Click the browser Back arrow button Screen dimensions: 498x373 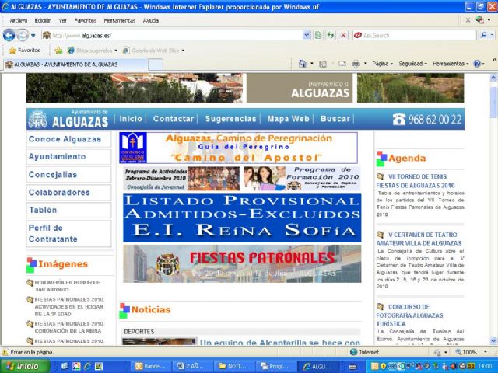pos(9,35)
